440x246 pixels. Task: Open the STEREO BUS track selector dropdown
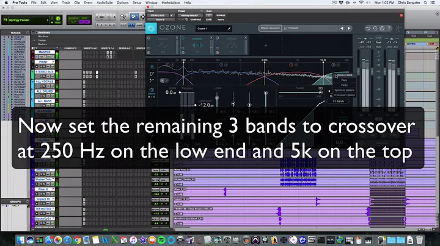(x=159, y=15)
